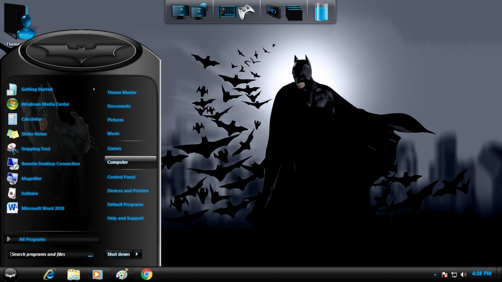Click the HD monitor icon in top dock
The image size is (502, 282).
273,12
